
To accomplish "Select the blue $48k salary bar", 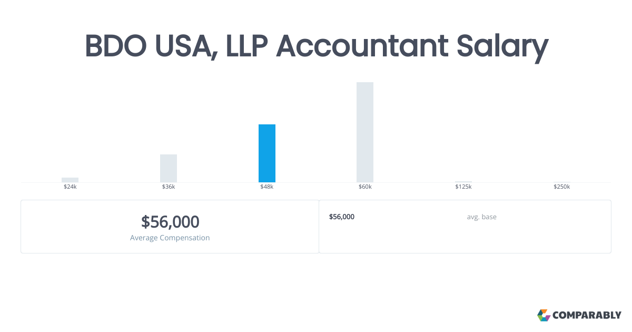I will (x=267, y=153).
